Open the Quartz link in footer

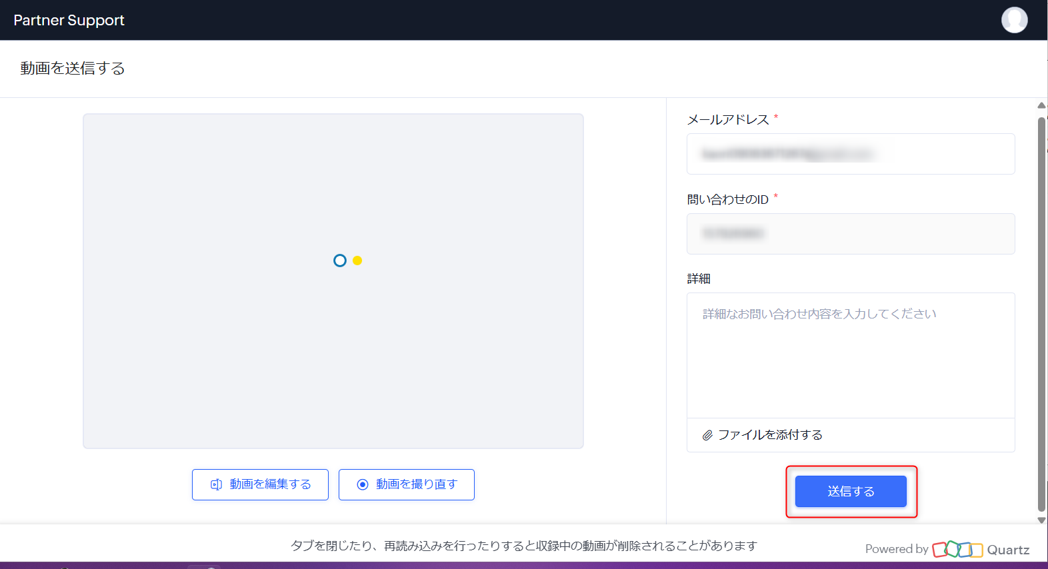(x=1008, y=550)
